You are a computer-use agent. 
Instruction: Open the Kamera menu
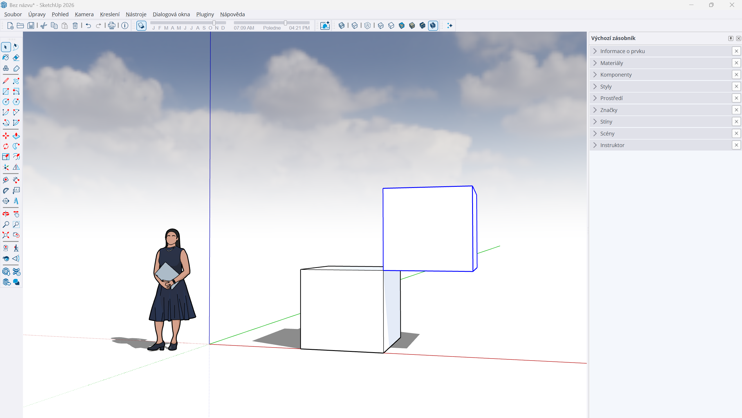pos(84,14)
